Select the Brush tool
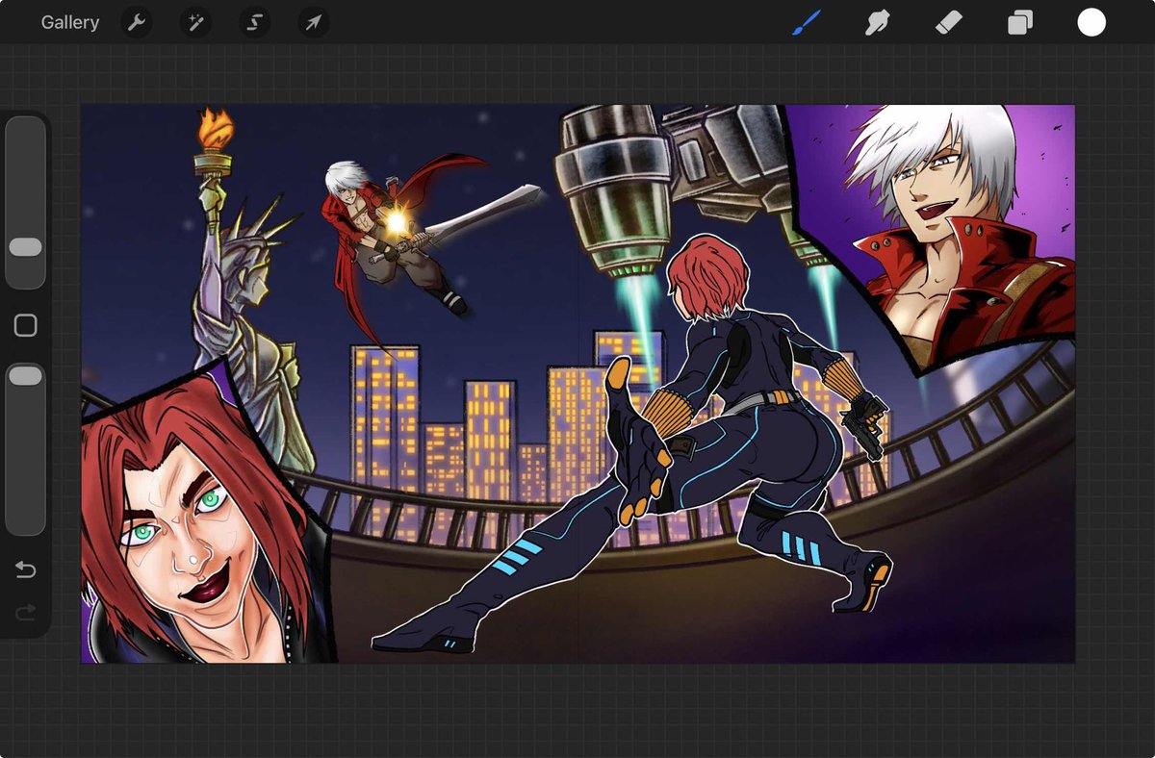Screen dimensions: 1155x758 point(806,22)
